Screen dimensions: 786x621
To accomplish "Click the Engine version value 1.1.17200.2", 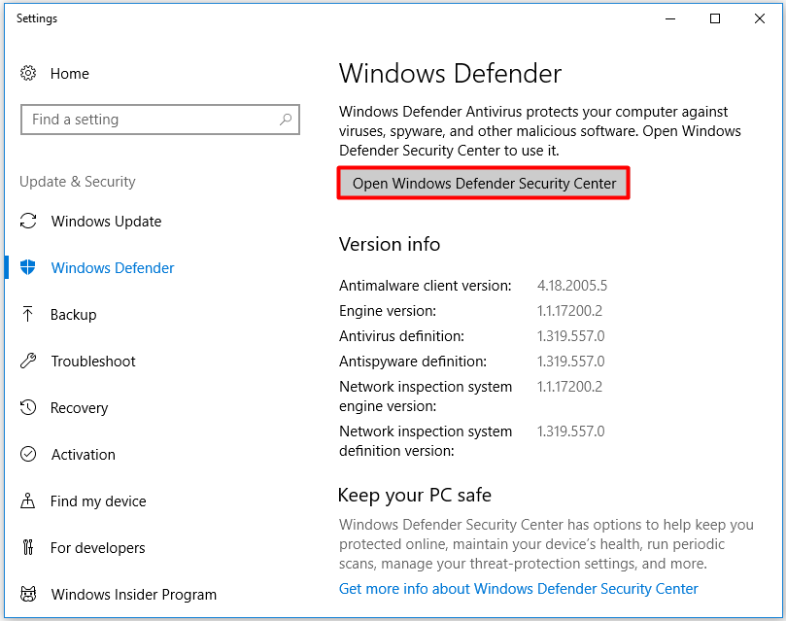I will click(x=569, y=311).
